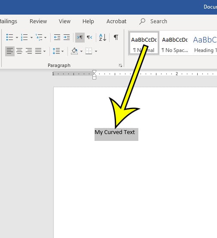The width and height of the screenshot is (217, 238).
Task: Apply the No Spacing style
Action: (x=175, y=43)
